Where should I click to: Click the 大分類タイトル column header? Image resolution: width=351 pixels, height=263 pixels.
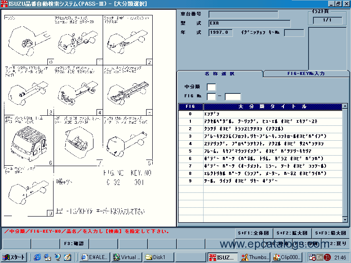[272, 107]
